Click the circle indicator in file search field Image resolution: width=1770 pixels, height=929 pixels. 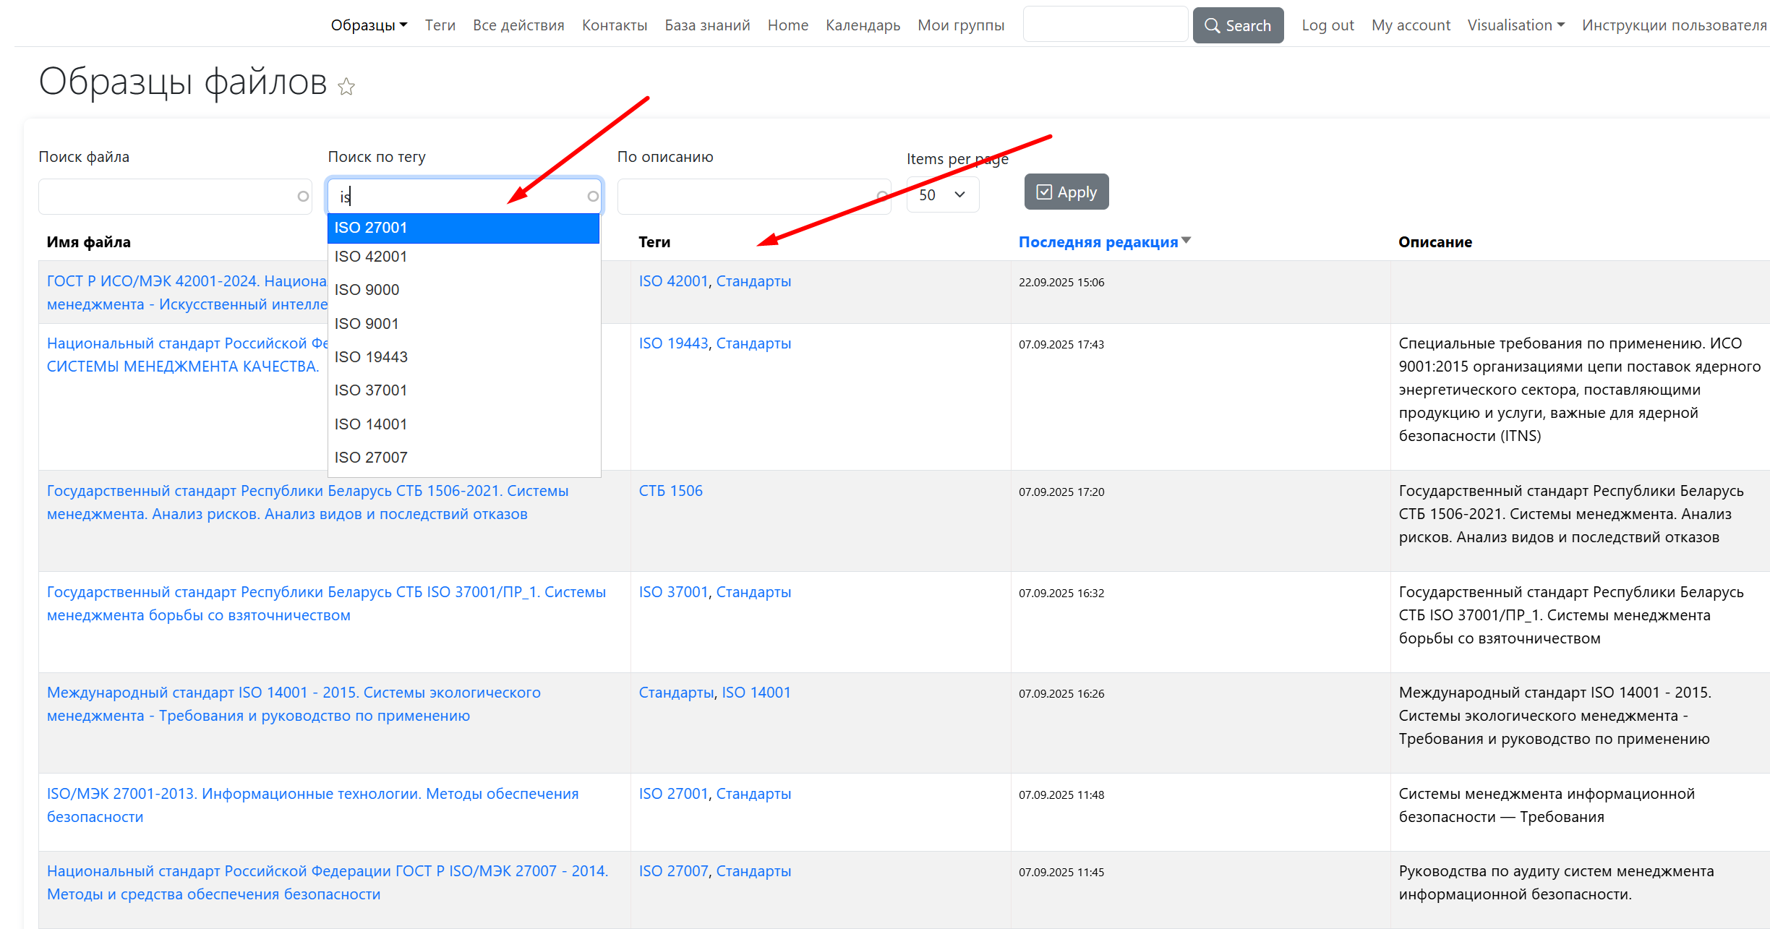pyautogui.click(x=303, y=196)
